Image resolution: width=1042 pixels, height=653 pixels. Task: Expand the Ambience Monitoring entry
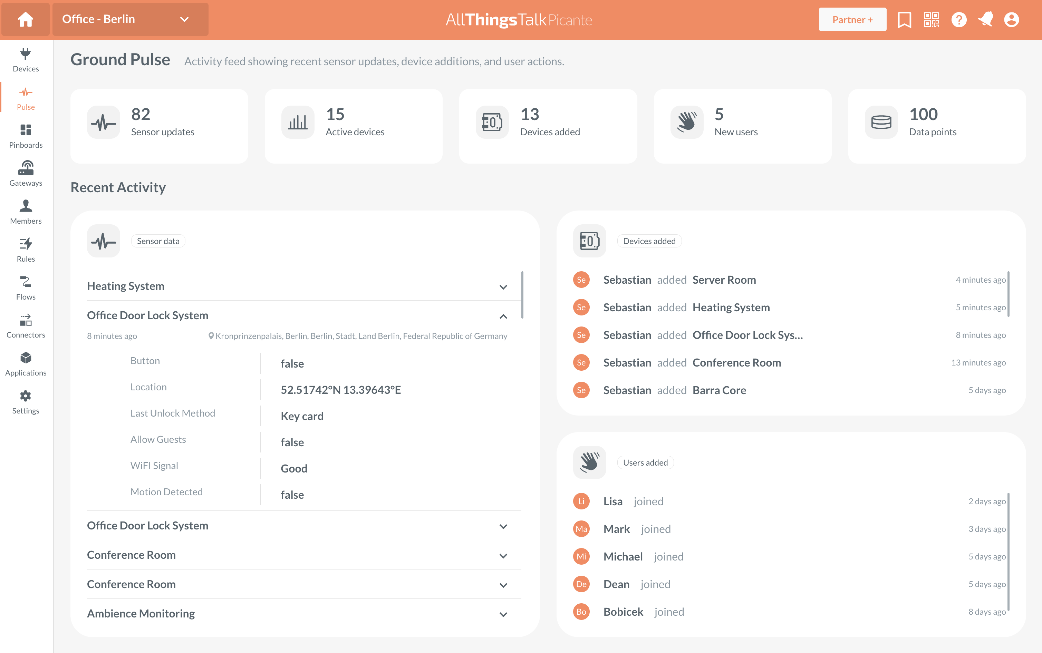click(x=503, y=614)
